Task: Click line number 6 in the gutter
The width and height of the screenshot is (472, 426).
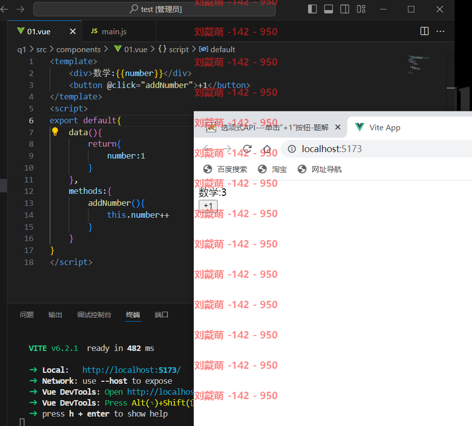Action: [31, 120]
